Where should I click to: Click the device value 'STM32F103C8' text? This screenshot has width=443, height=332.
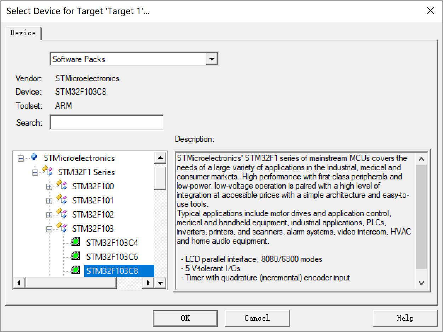point(81,92)
